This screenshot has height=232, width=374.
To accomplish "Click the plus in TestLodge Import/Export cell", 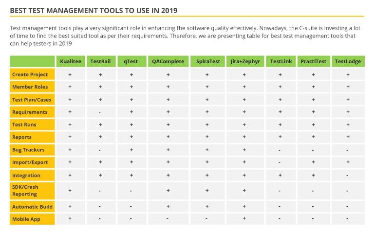I will coord(348,162).
